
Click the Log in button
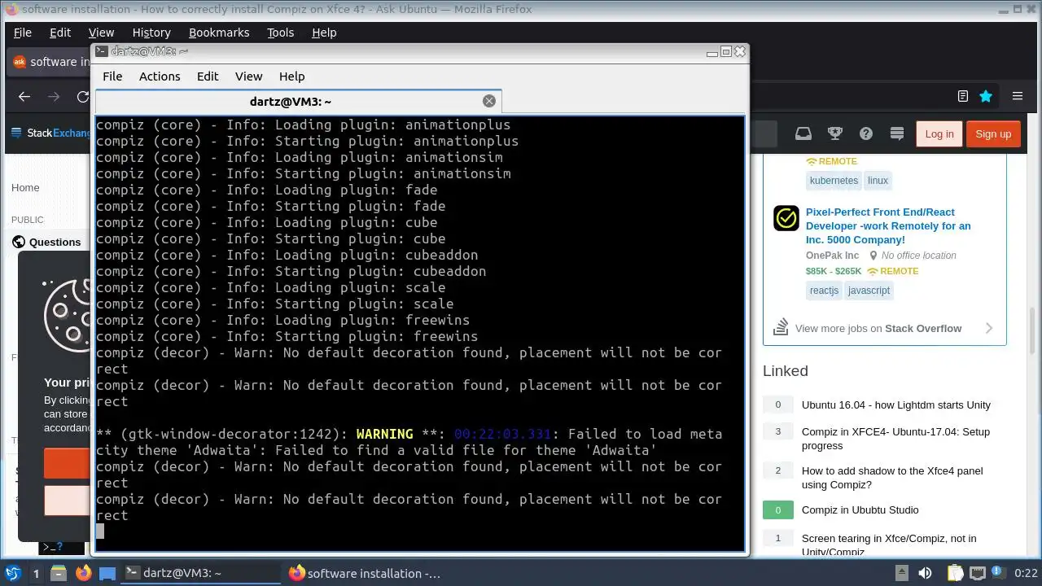click(x=939, y=133)
